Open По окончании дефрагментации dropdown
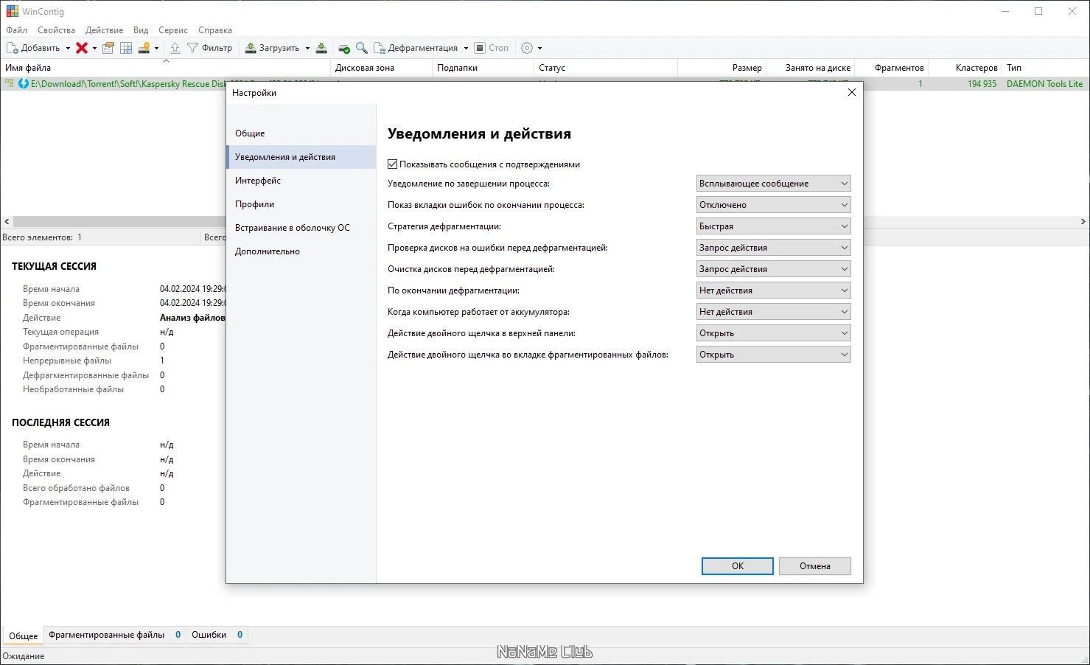 click(774, 290)
